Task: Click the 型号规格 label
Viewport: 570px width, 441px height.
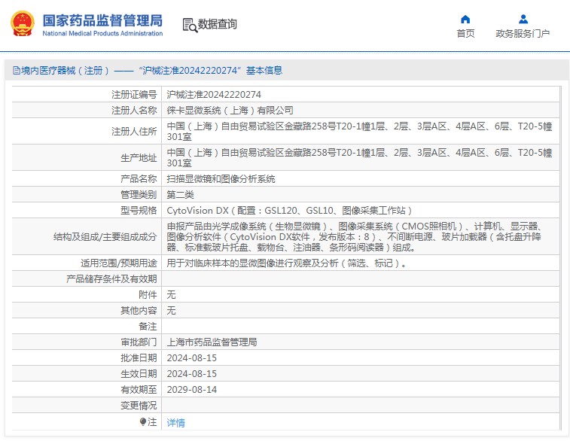Action: pyautogui.click(x=139, y=210)
